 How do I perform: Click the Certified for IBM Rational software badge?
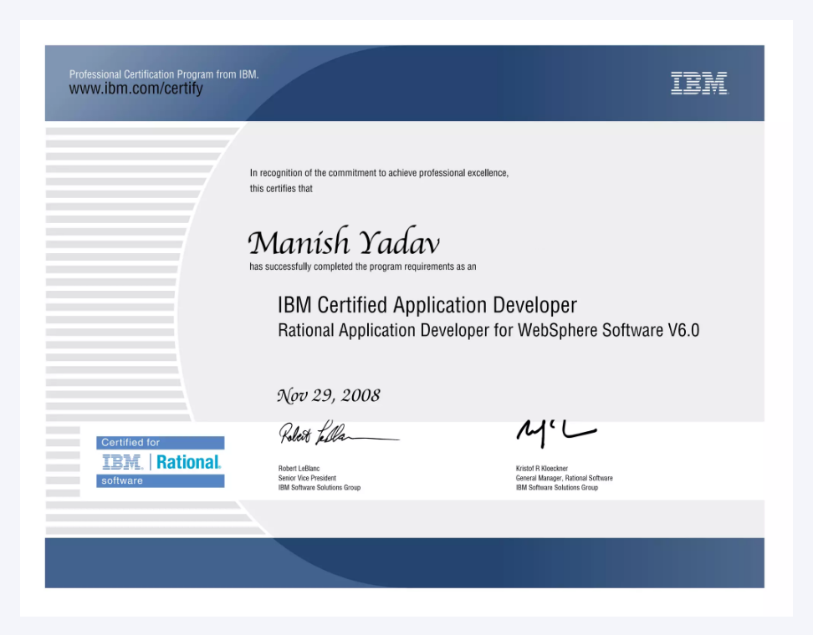(x=161, y=461)
